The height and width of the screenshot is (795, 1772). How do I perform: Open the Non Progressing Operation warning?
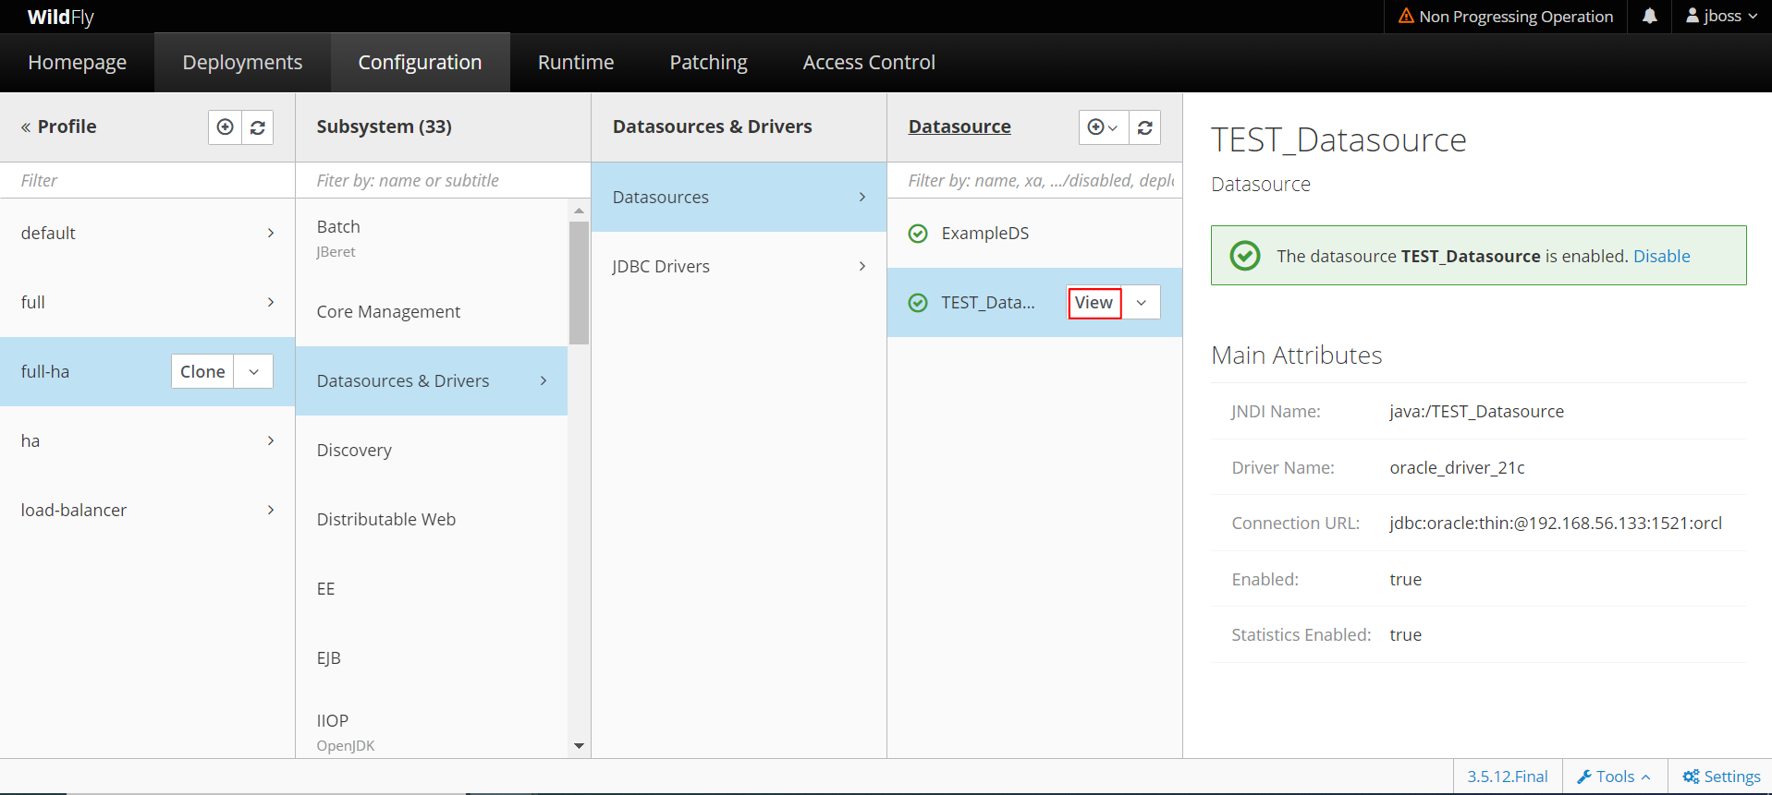pyautogui.click(x=1506, y=16)
